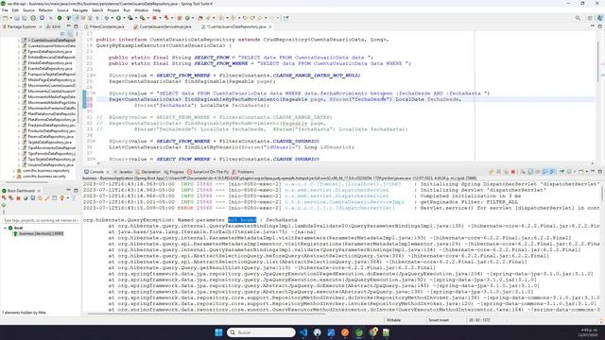Screen dimensions: 605x340
Task: Select business app under local in Boot Dashboard
Action: click(39, 233)
